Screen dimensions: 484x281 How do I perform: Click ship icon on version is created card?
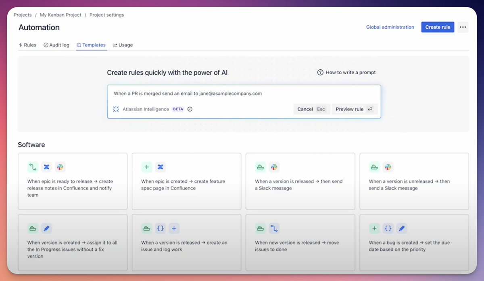click(33, 229)
